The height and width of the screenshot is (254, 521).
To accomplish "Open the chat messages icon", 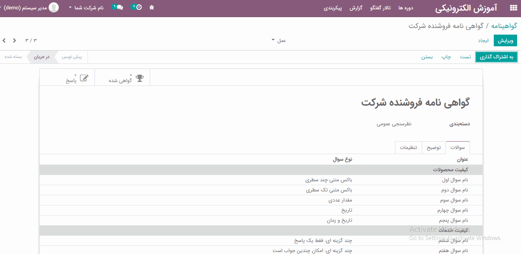I will click(119, 7).
